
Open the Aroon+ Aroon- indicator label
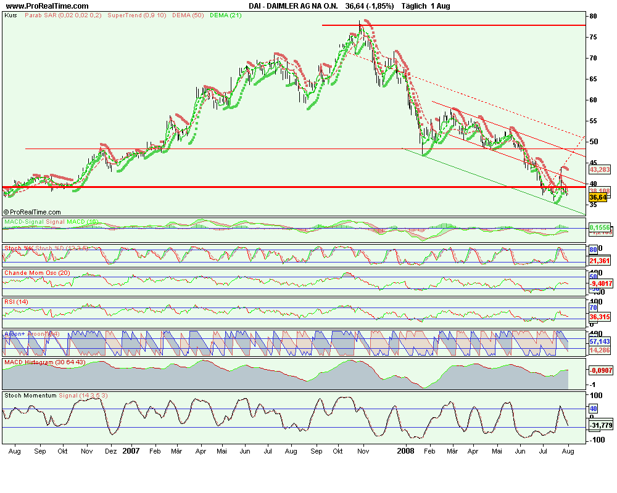point(32,334)
